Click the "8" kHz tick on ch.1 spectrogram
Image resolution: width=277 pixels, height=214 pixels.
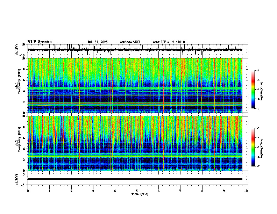point(24,69)
